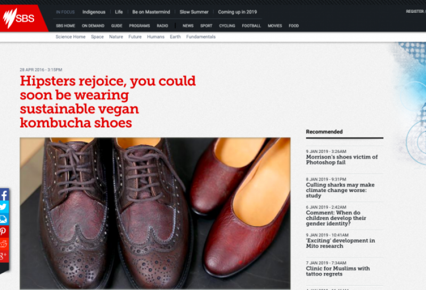Image resolution: width=426 pixels, height=290 pixels.
Task: Click Register link in header
Action: [415, 11]
